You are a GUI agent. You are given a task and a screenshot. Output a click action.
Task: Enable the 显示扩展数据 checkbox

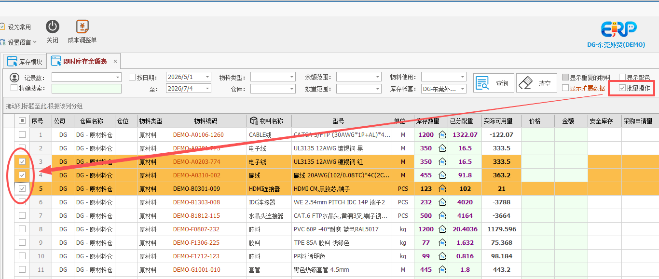pyautogui.click(x=565, y=88)
